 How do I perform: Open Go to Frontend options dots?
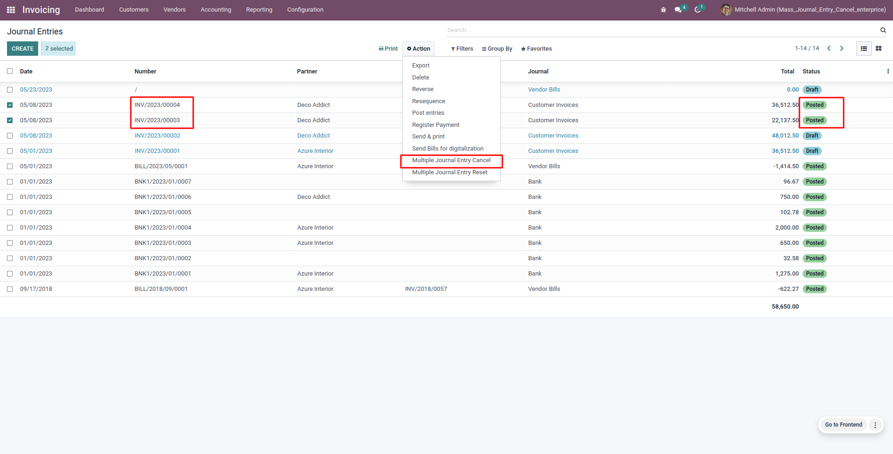(875, 425)
